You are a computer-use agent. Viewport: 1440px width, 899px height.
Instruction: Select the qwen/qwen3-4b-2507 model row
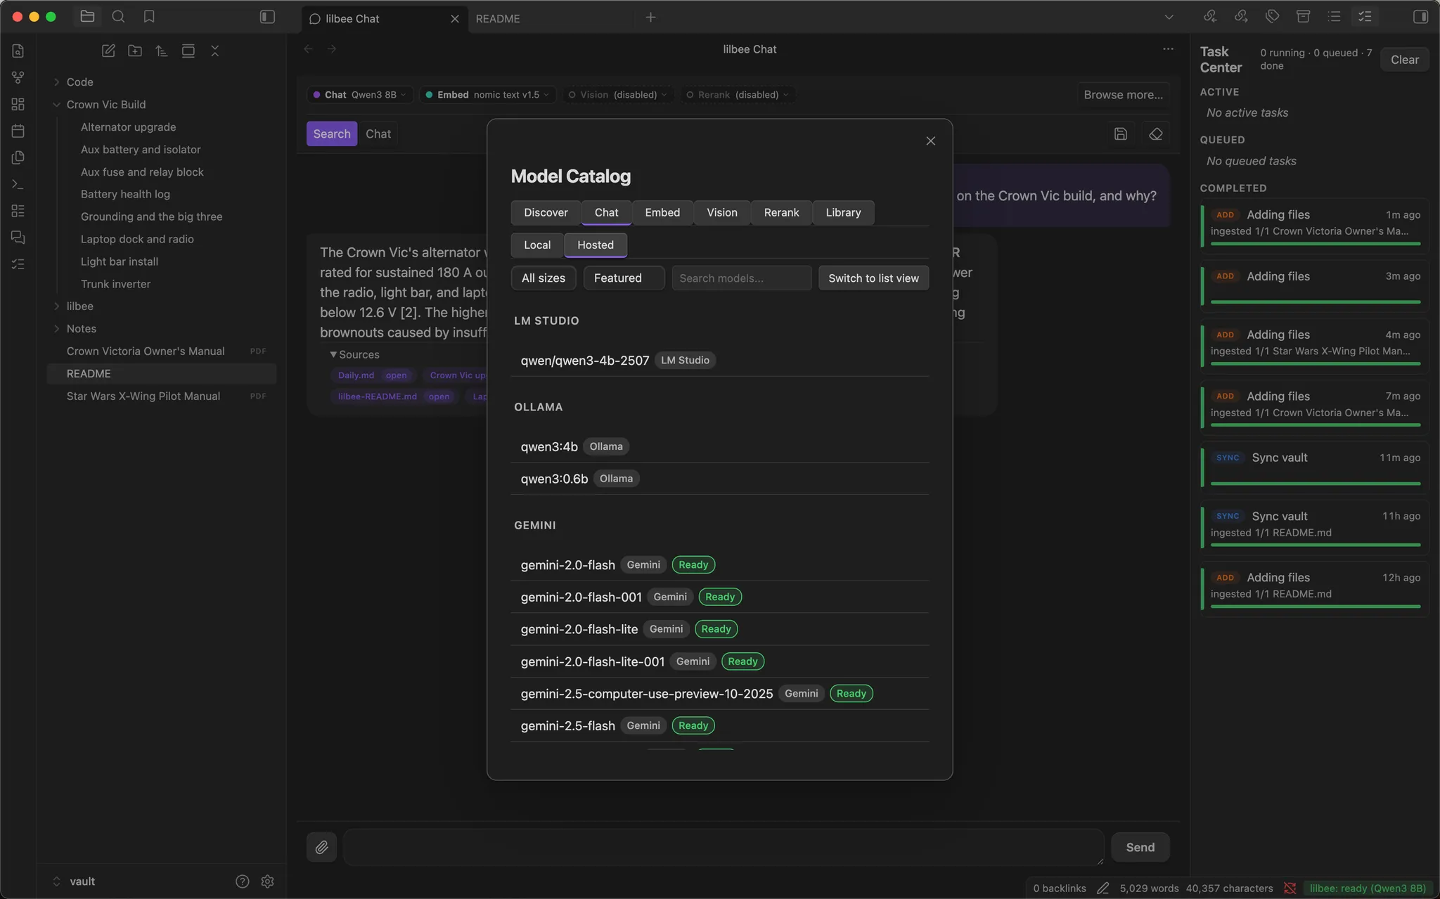(720, 360)
